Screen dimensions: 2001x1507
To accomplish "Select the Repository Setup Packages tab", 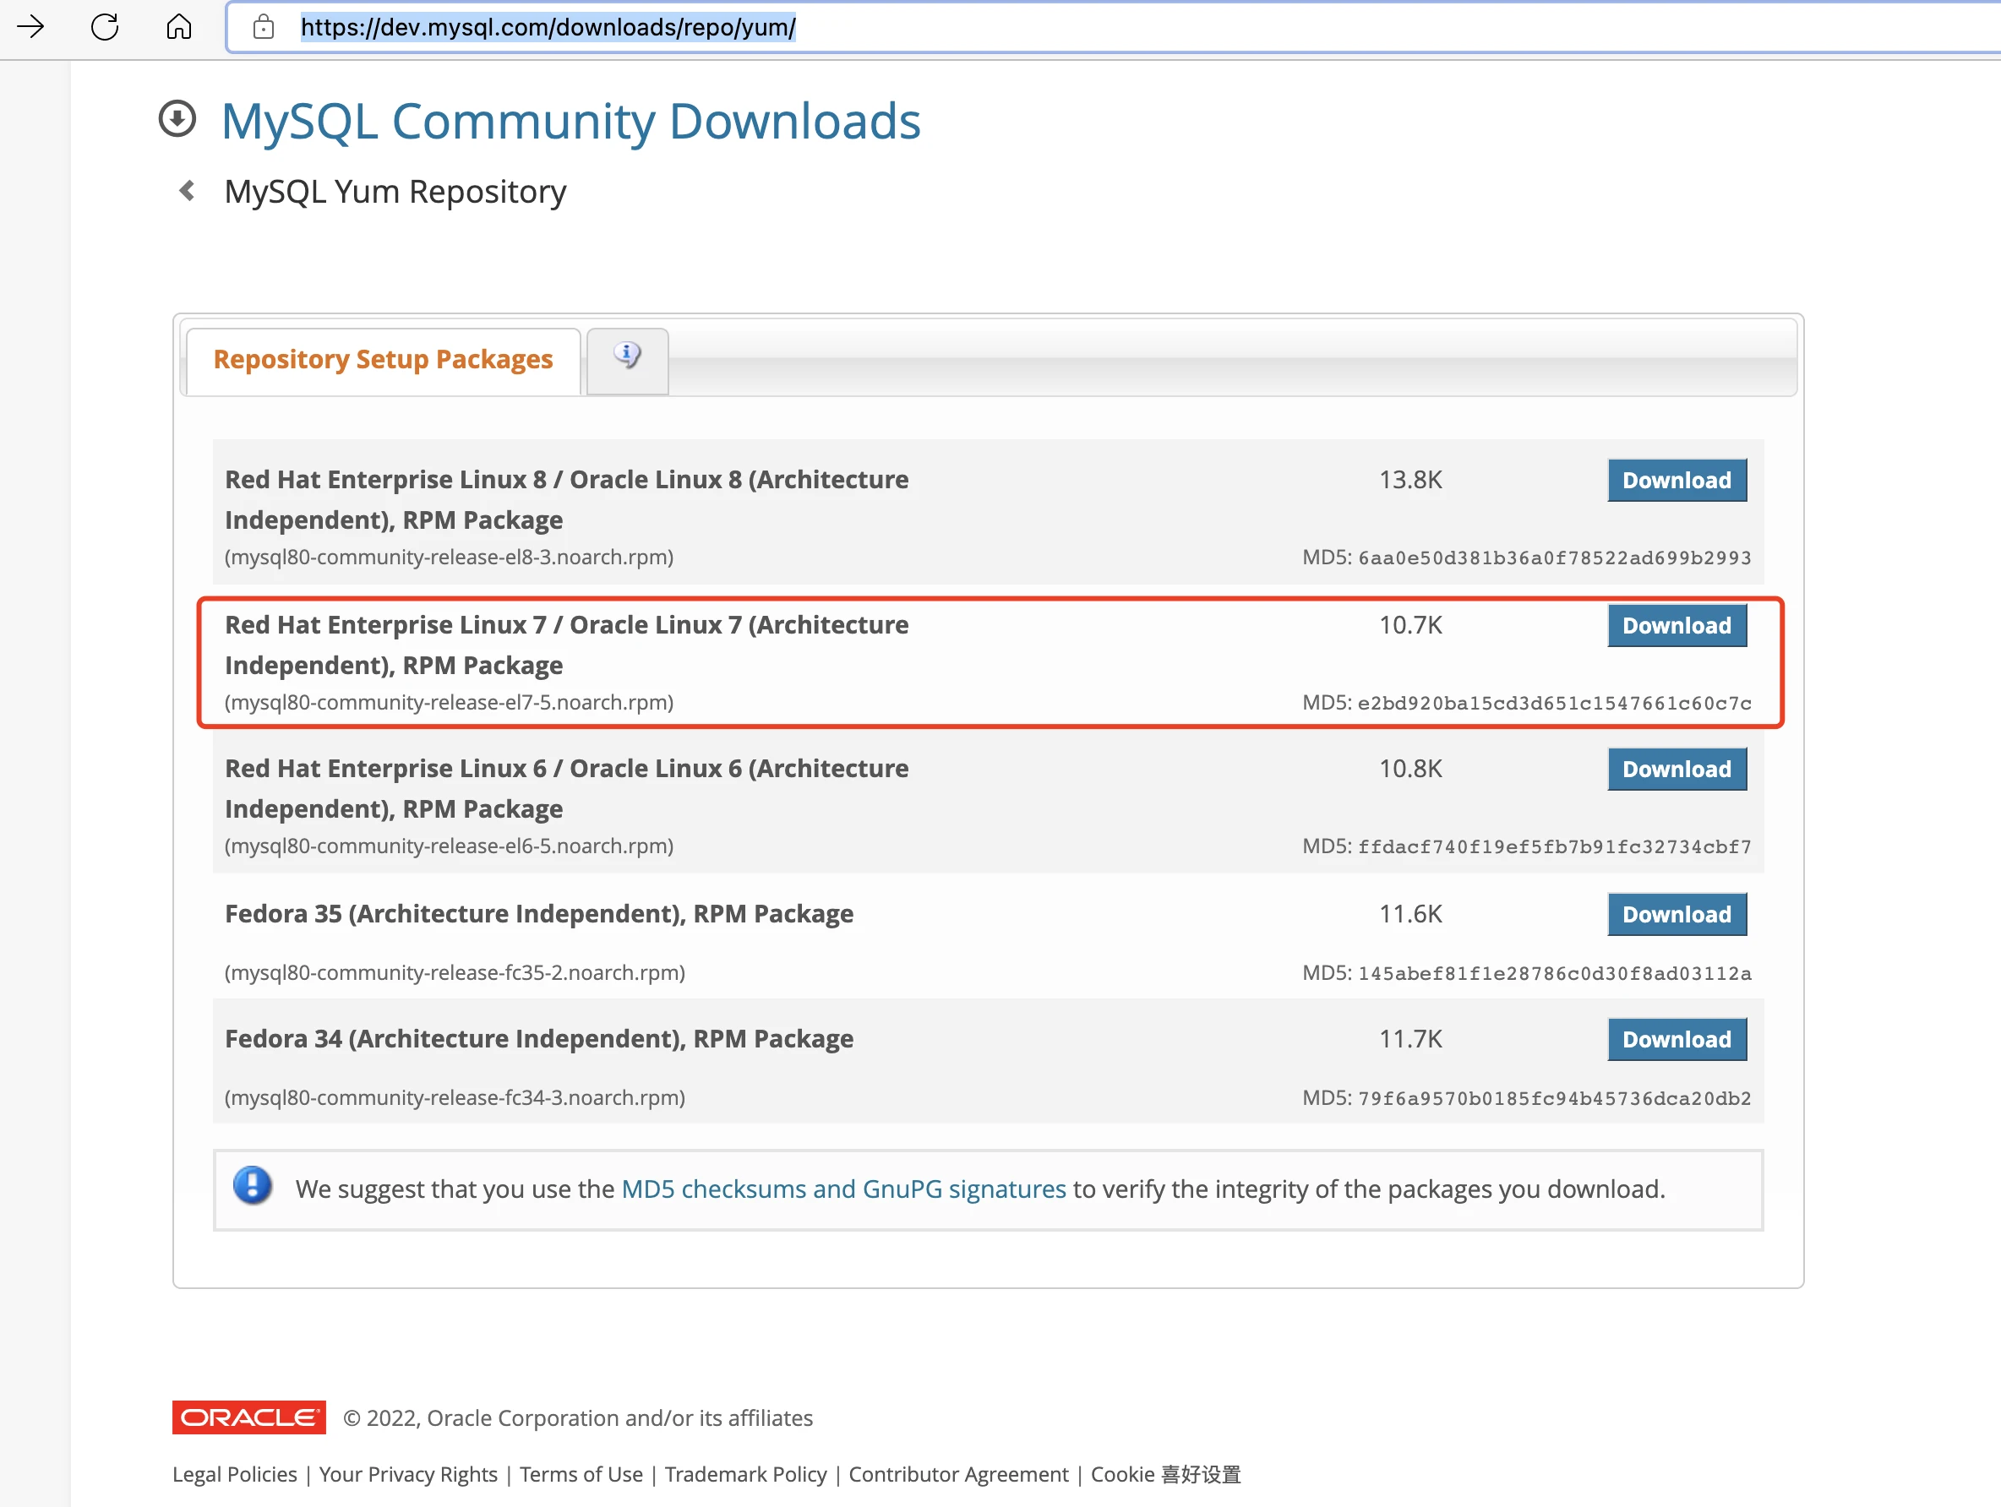I will (x=383, y=360).
